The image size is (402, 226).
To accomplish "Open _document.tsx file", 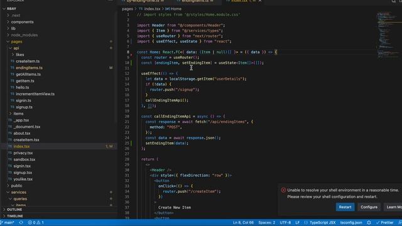I will [27, 127].
